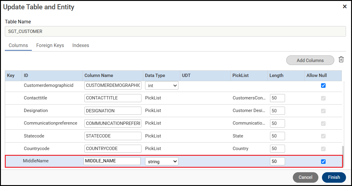This screenshot has height=186, width=352.
Task: Cancel the table update
Action: tap(305, 177)
